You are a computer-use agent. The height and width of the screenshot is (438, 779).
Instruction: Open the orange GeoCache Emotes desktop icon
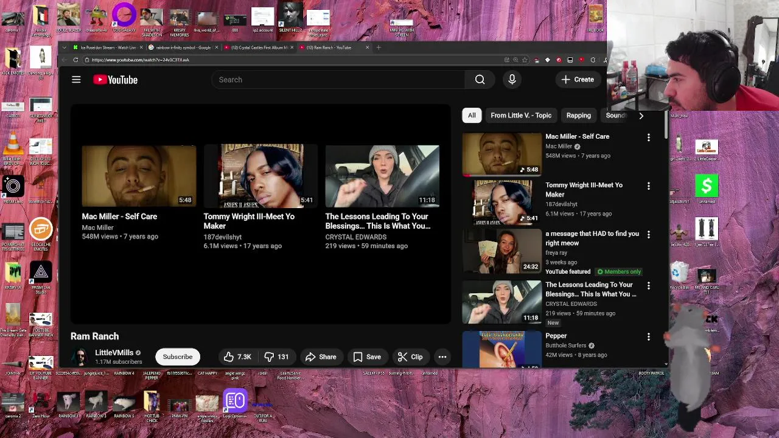(x=41, y=234)
